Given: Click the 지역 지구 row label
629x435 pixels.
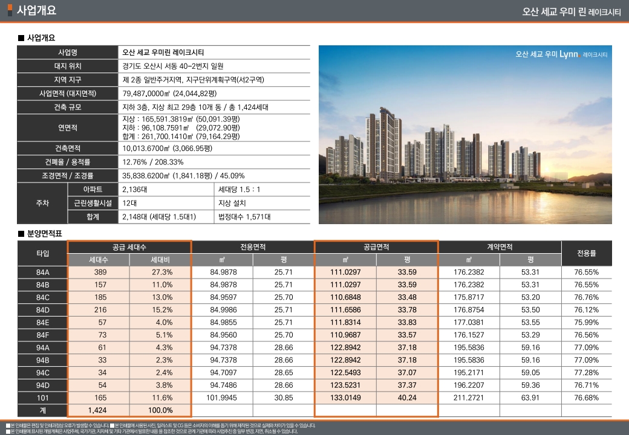Looking at the screenshot, I should [x=67, y=80].
